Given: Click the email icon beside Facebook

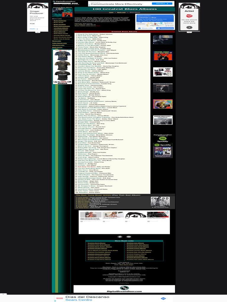Looking at the screenshot, I should click(x=129, y=237).
